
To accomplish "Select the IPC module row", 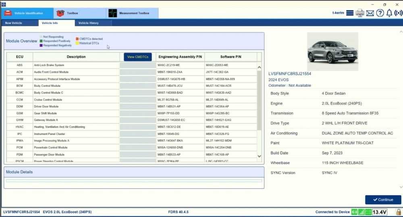I will coord(132,134).
